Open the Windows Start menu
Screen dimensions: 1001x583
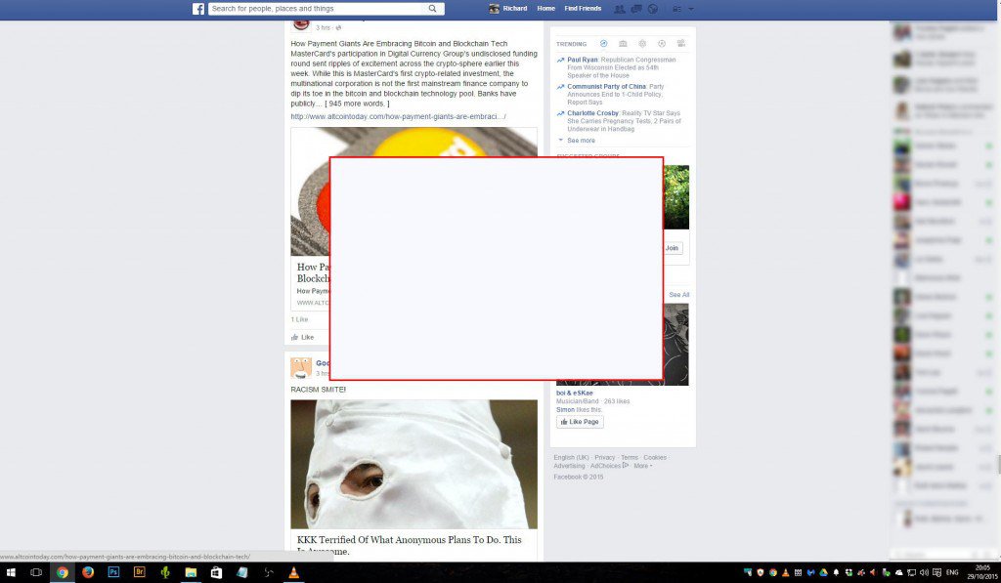[11, 572]
